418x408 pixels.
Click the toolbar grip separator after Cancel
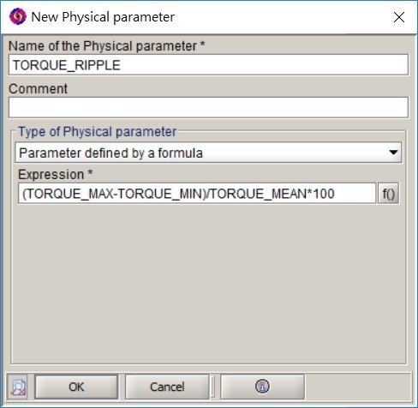pyautogui.click(x=212, y=387)
